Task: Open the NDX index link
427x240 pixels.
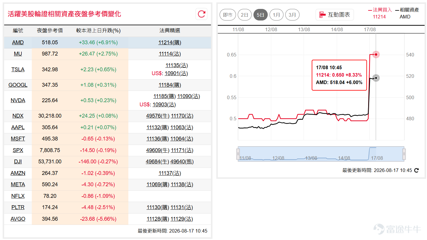Action: (x=18, y=116)
